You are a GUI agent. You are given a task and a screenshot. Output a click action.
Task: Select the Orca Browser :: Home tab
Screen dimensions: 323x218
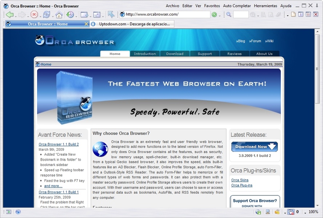click(48, 24)
